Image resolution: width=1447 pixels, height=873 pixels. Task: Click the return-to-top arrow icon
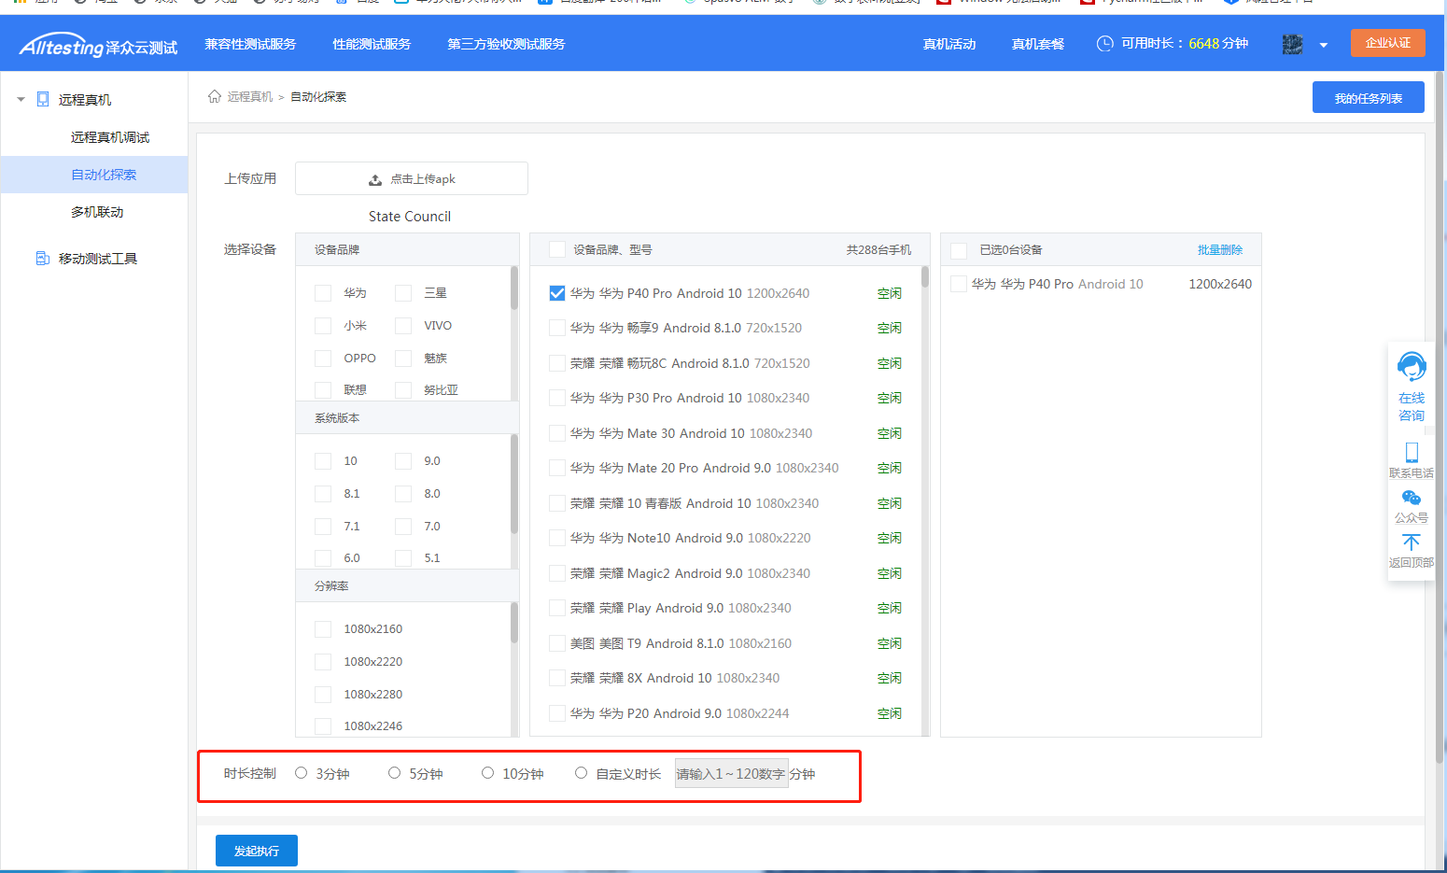point(1411,542)
